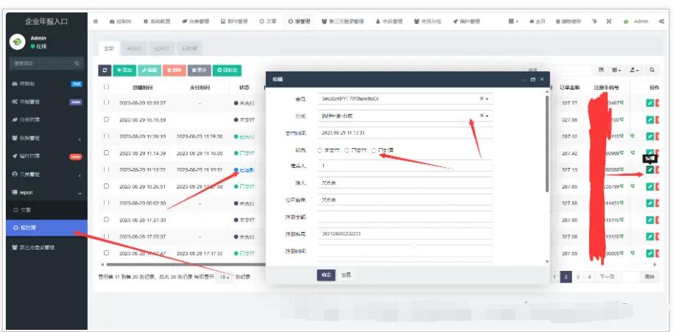Click the green edit icon for the 327.08 order
Image resolution: width=676 pixels, height=332 pixels.
tap(649, 237)
